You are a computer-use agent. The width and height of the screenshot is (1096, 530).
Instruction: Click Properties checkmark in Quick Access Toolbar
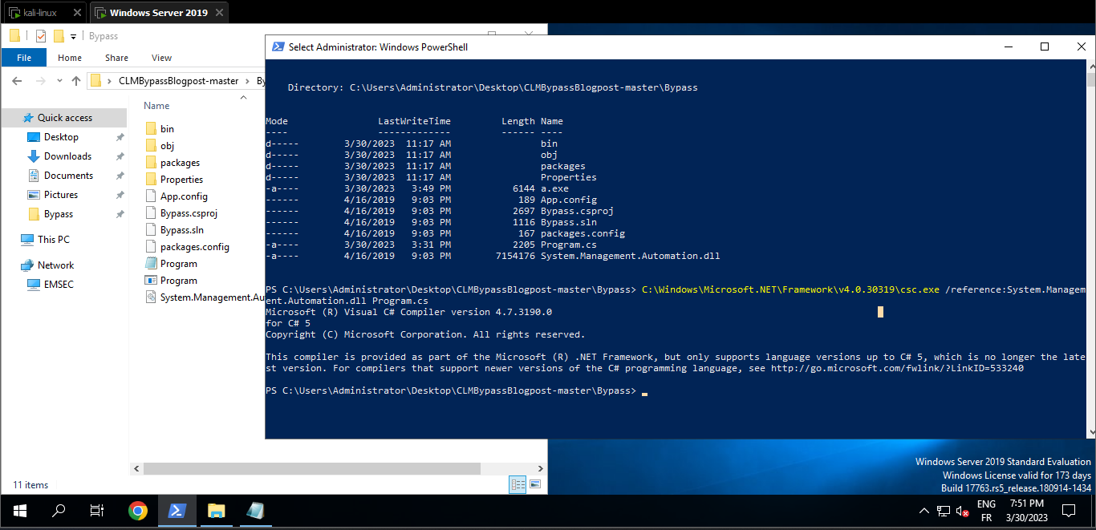(x=41, y=36)
